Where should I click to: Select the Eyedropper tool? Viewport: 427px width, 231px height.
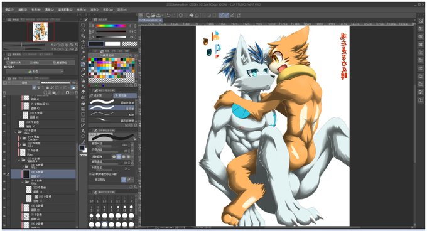pyautogui.click(x=83, y=58)
